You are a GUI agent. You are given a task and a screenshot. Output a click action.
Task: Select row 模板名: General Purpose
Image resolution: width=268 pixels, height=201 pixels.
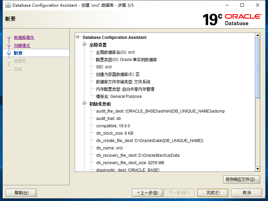coord(119,96)
